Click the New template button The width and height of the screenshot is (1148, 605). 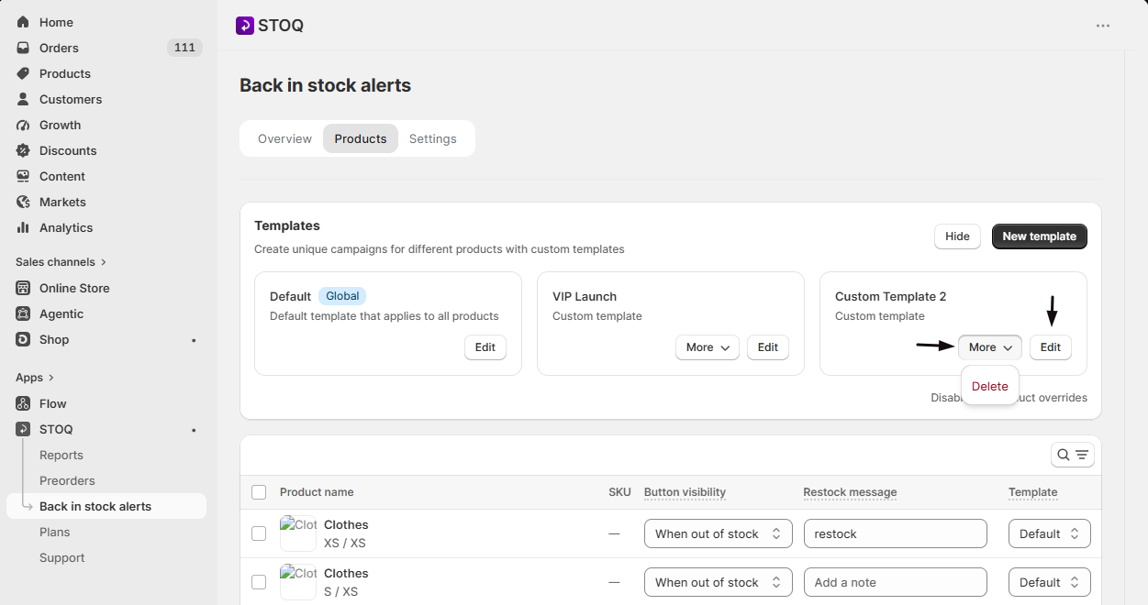[1040, 236]
